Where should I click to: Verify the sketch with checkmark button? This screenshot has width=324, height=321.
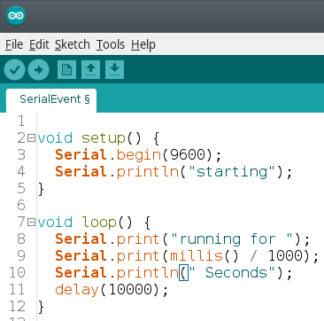(14, 70)
